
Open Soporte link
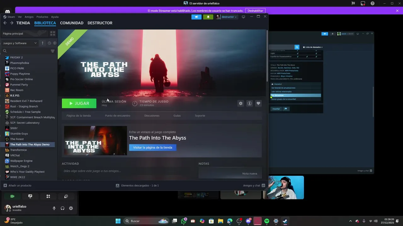(200, 116)
